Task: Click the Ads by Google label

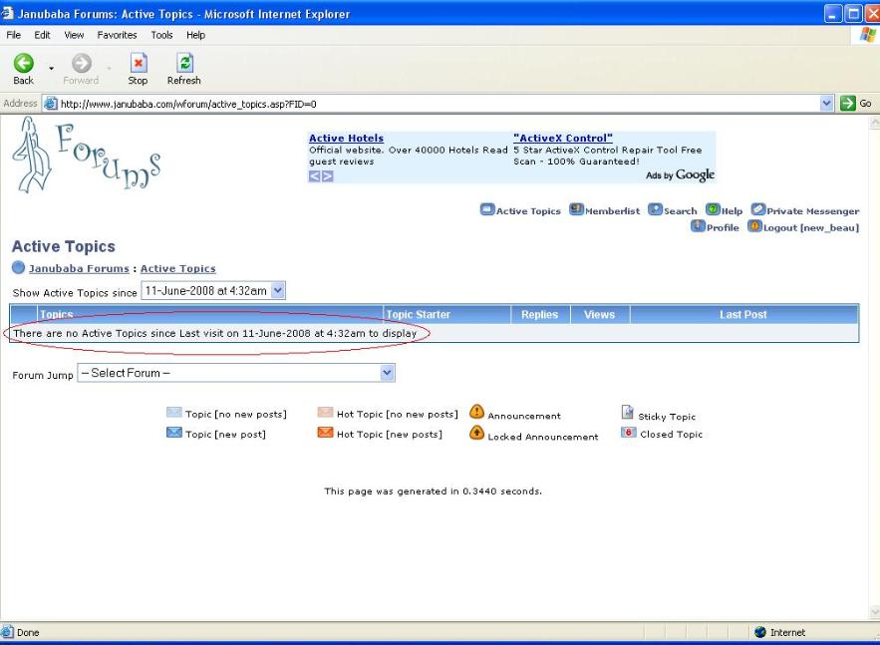Action: coord(681,175)
